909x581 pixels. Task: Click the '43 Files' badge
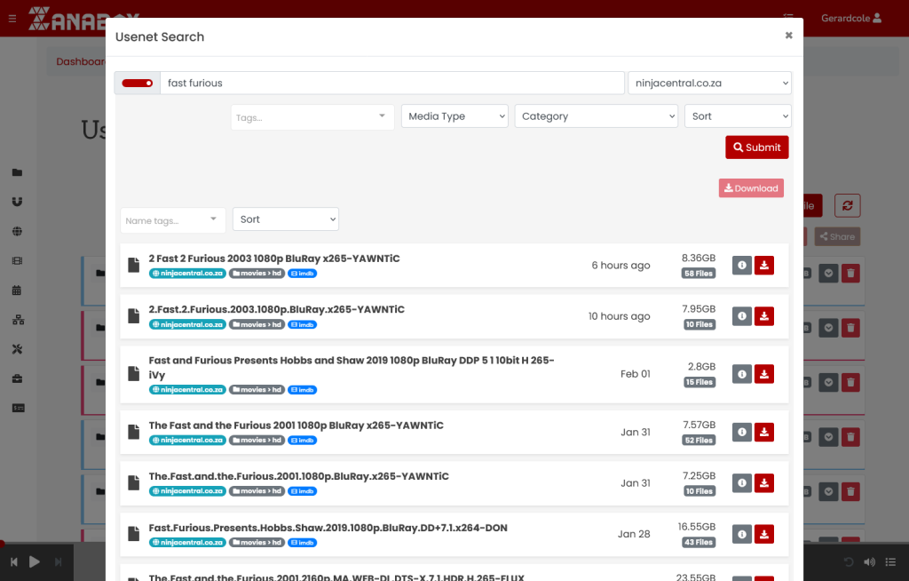(x=698, y=542)
